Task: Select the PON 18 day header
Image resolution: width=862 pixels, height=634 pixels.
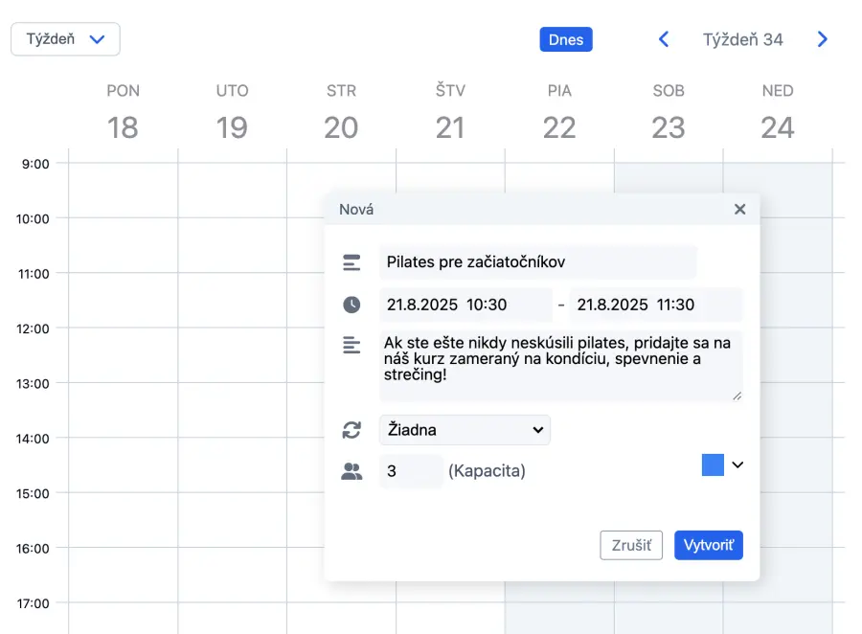Action: (123, 113)
